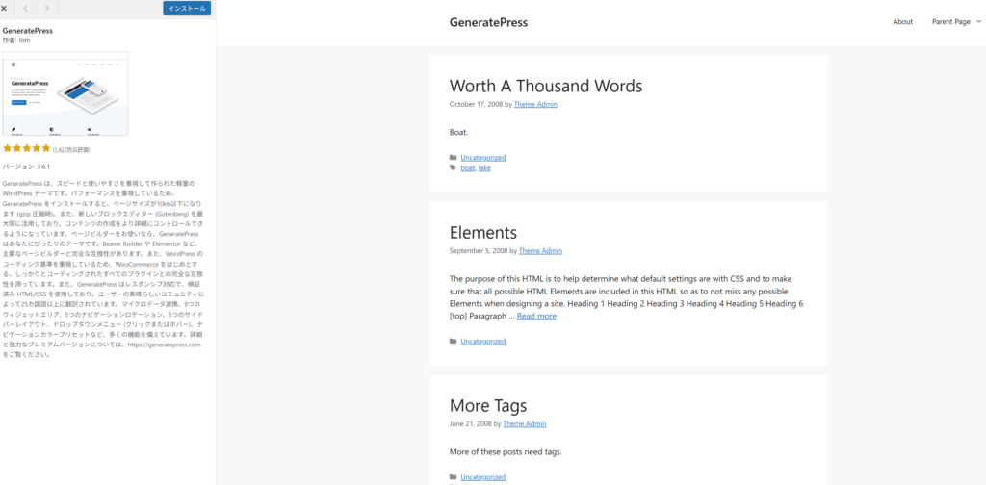
Task: Open the About menu item
Action: pyautogui.click(x=902, y=22)
